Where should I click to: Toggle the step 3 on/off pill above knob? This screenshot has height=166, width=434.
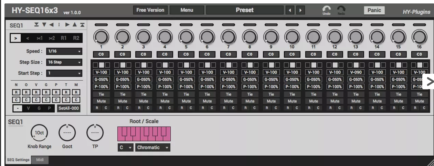pos(144,25)
